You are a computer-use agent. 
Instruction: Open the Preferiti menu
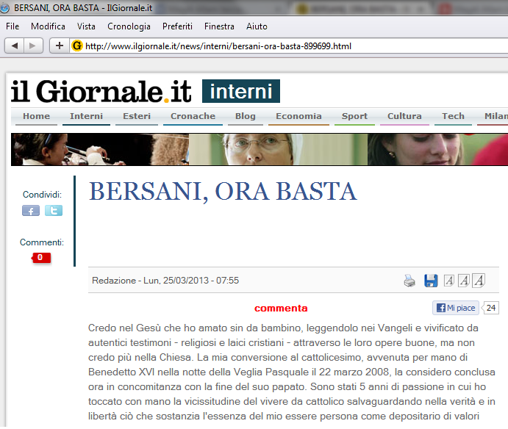(177, 26)
